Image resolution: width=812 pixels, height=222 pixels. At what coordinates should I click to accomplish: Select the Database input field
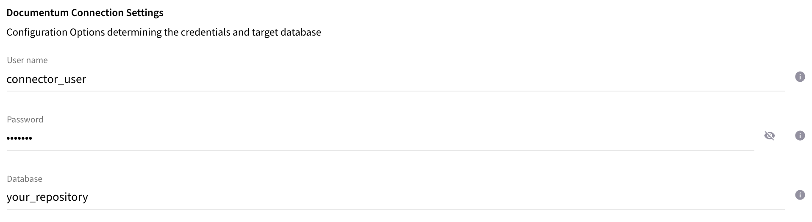pos(381,197)
